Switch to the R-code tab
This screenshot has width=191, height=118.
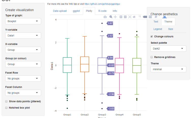pyautogui.click(x=102, y=11)
